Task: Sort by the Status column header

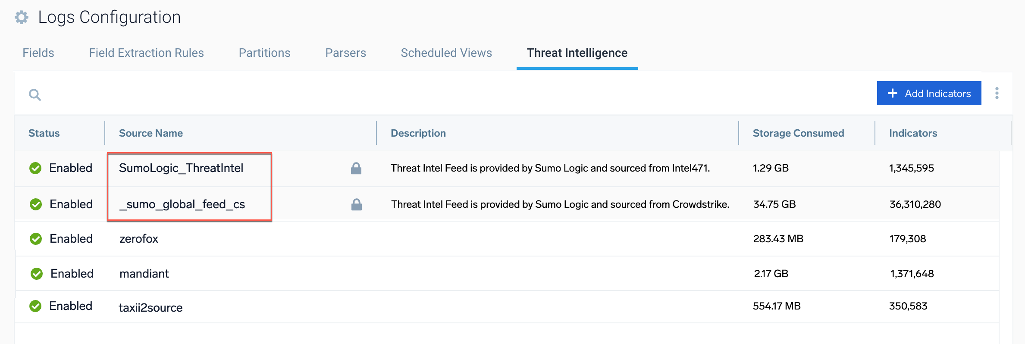Action: 44,133
